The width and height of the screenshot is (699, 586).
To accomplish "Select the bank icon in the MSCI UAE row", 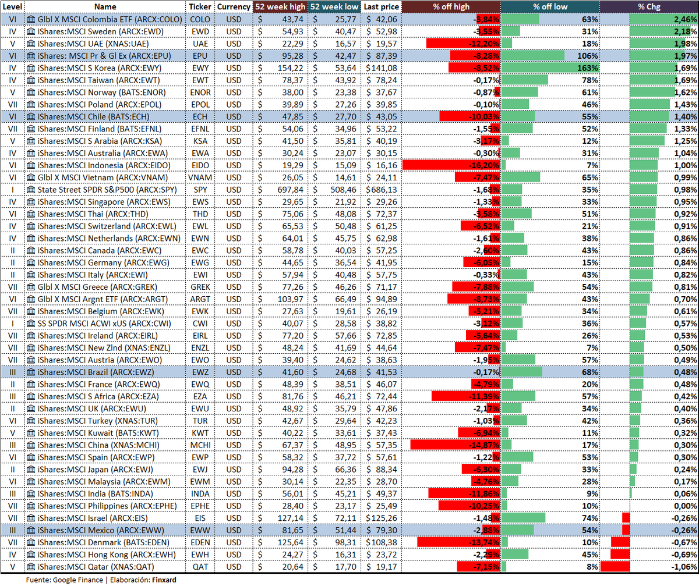I will coord(31,44).
